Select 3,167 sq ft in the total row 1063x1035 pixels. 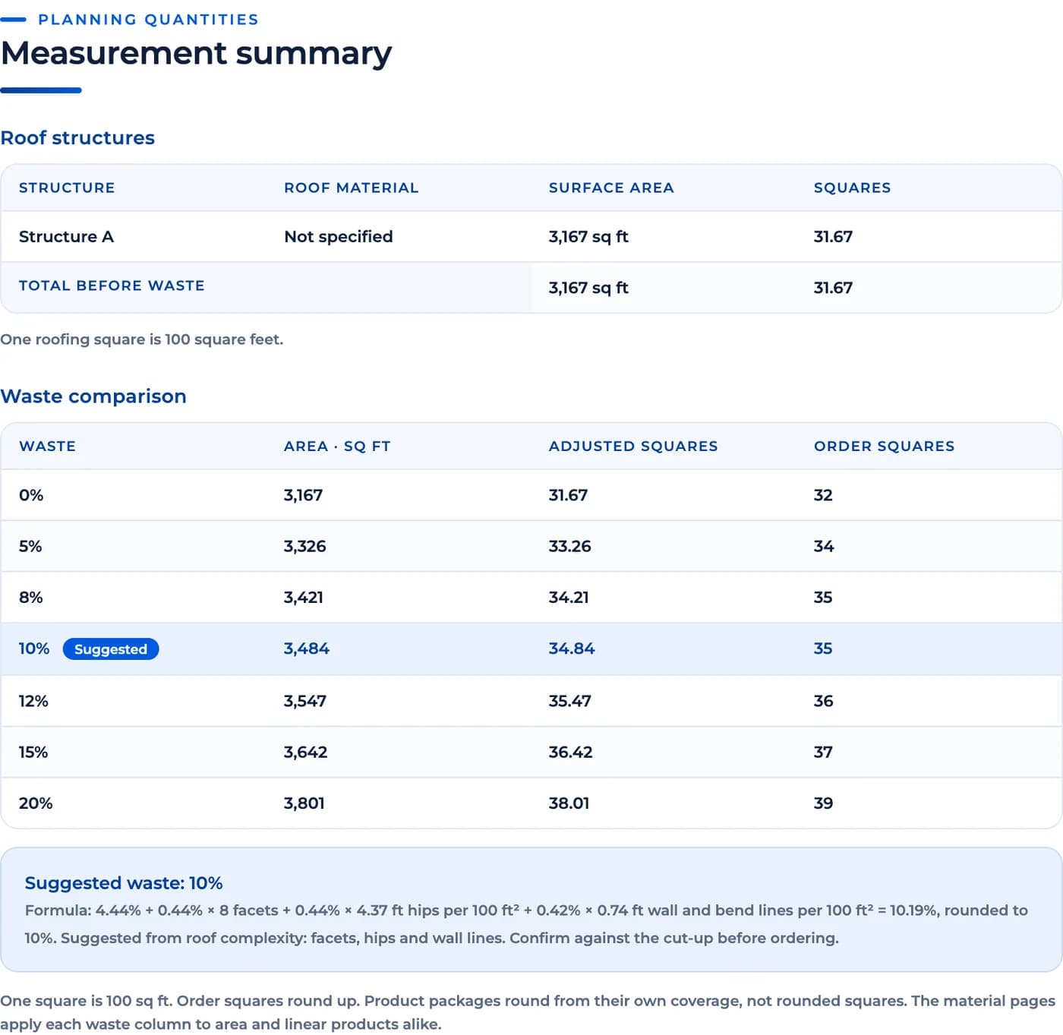588,288
